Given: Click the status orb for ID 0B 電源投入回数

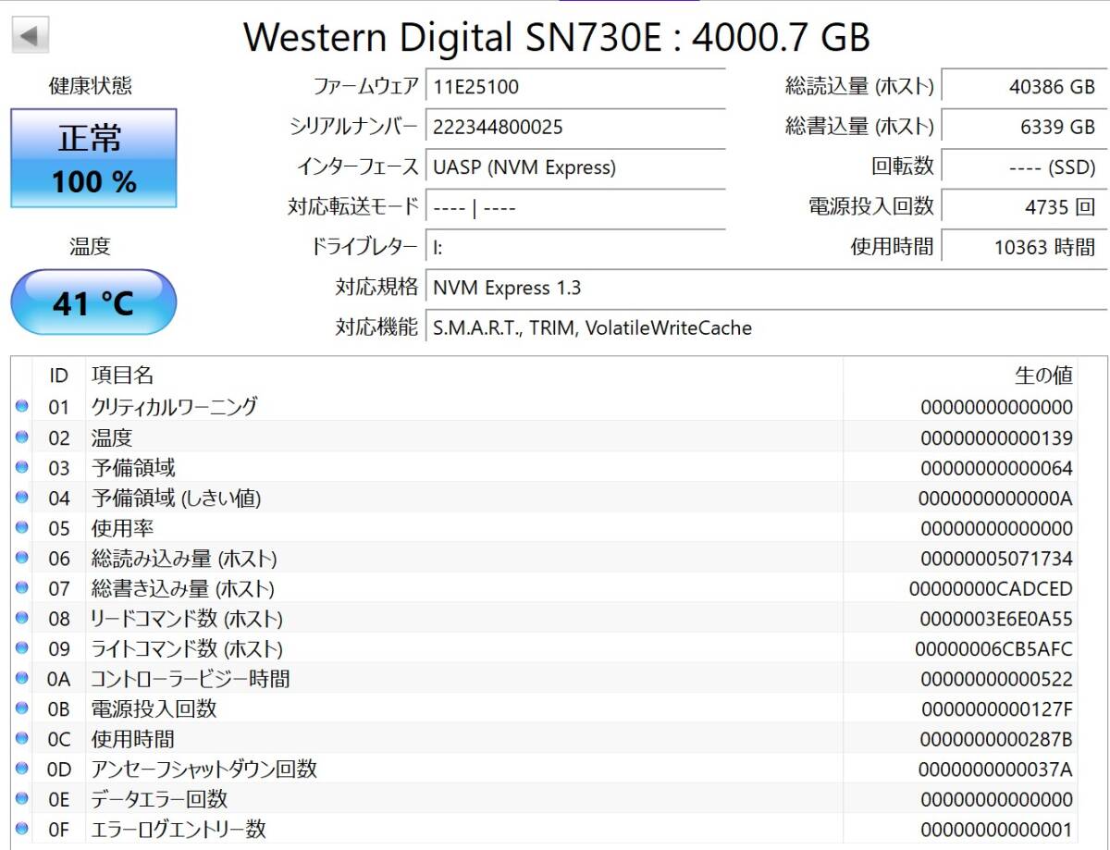Looking at the screenshot, I should click(x=22, y=708).
